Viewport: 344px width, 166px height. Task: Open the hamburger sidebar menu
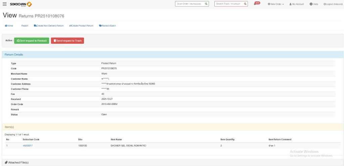(5, 4)
